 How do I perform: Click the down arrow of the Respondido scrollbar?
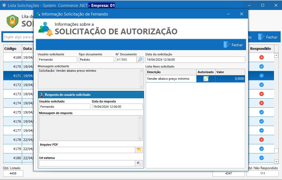click(x=277, y=161)
